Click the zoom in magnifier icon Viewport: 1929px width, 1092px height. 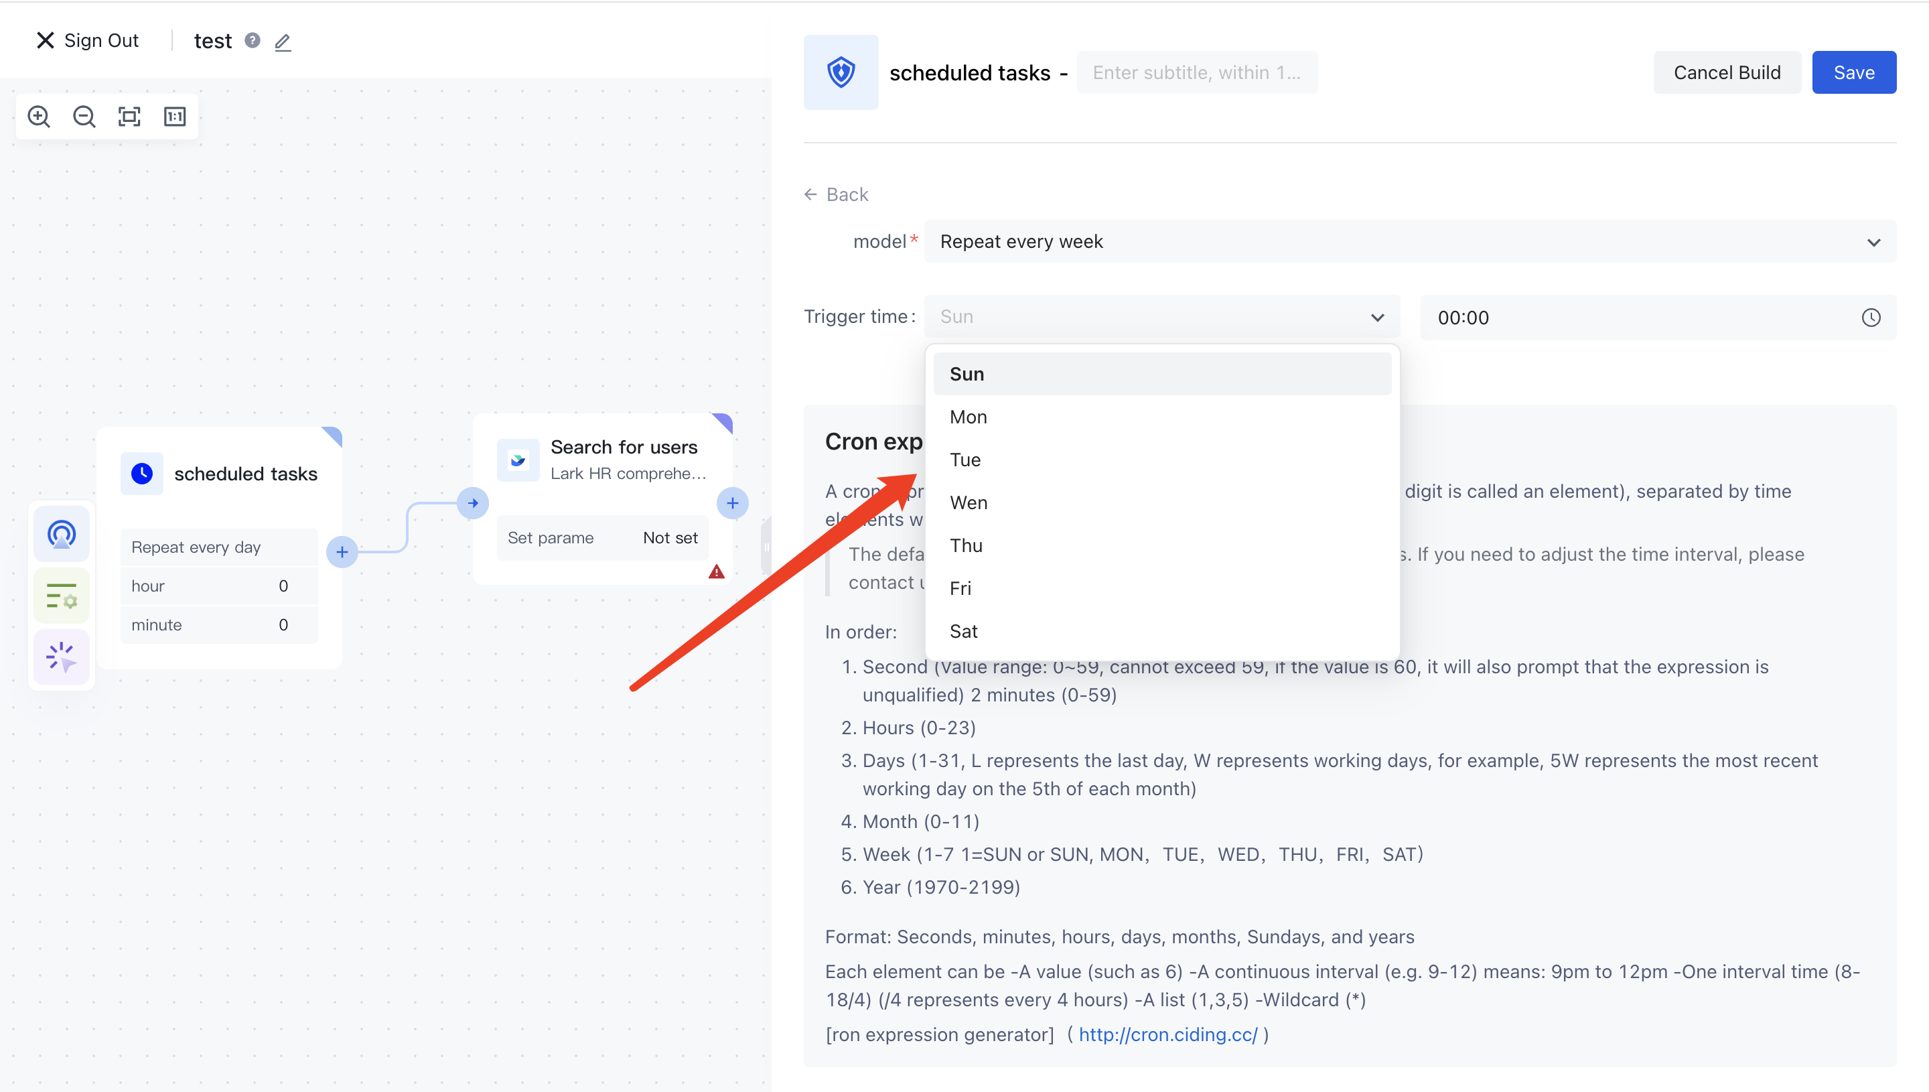point(38,117)
